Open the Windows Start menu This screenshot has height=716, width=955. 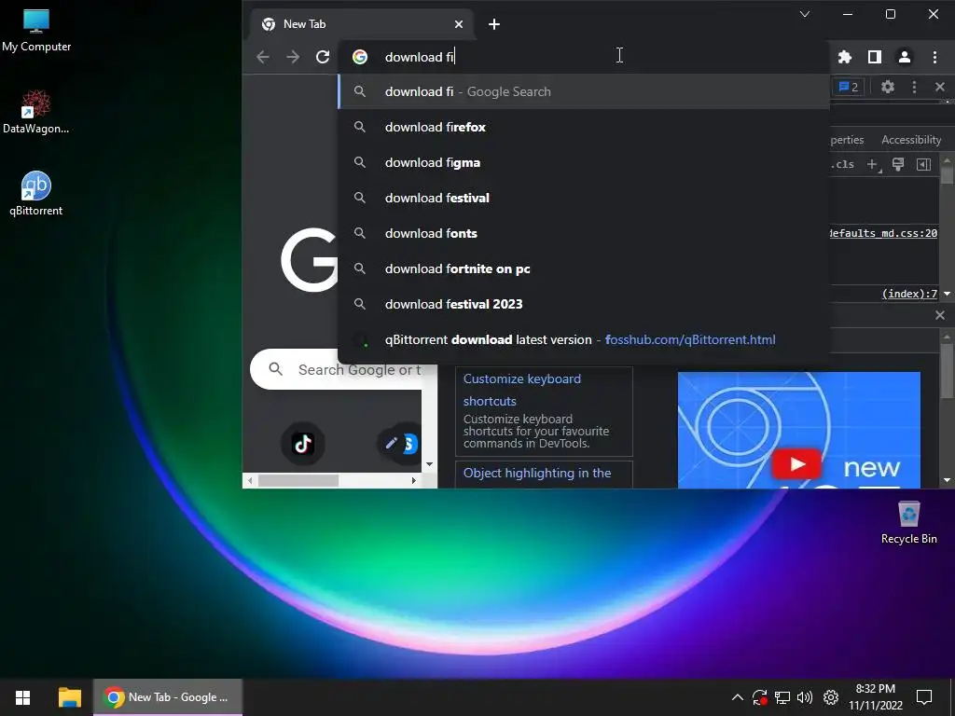tap(22, 697)
